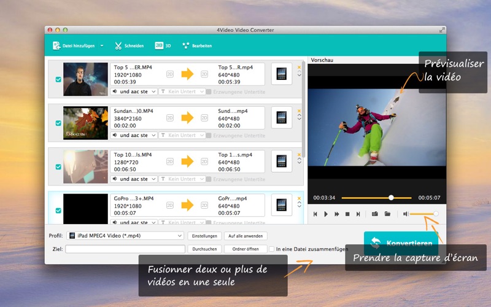Move Top 5 ...ER.MP4 down with arrow

click(x=300, y=75)
